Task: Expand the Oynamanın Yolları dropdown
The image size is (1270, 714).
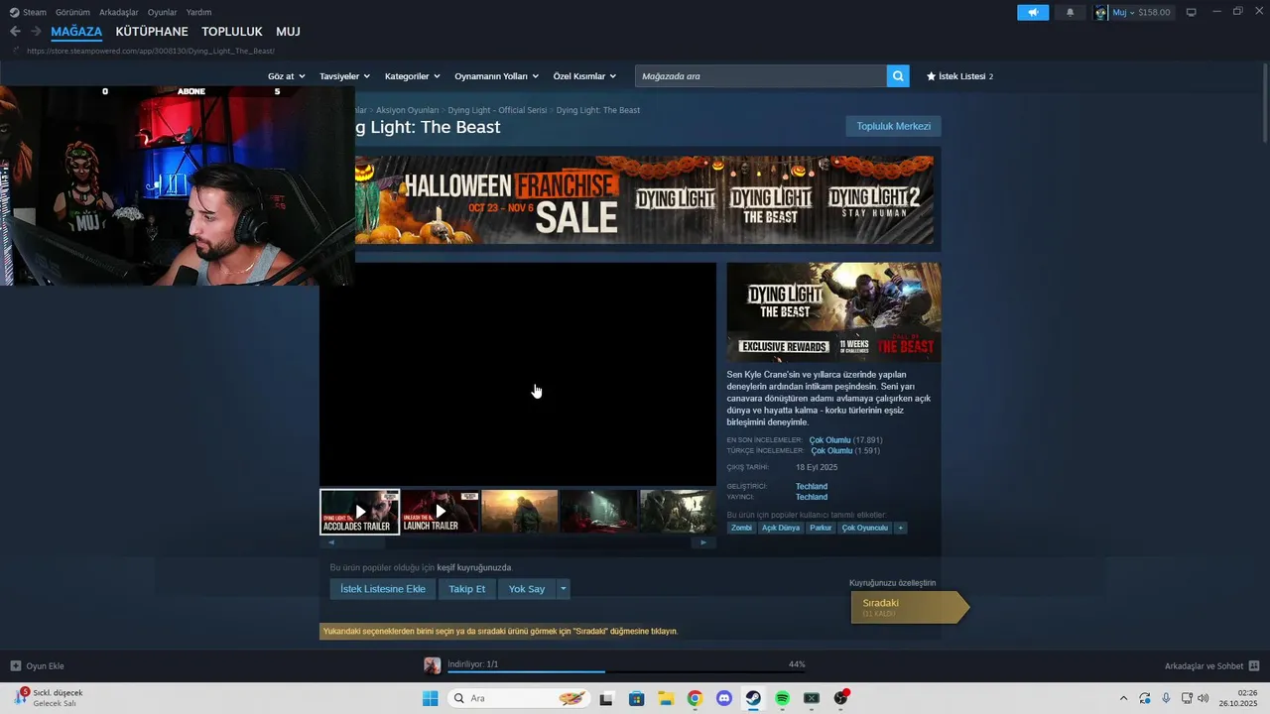Action: pos(496,76)
